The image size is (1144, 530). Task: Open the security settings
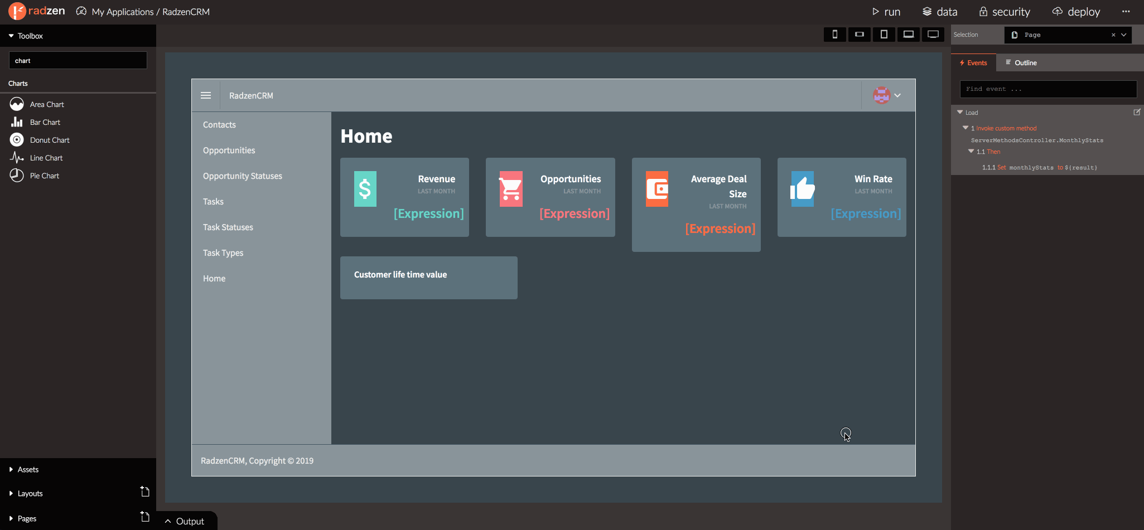pos(1004,12)
